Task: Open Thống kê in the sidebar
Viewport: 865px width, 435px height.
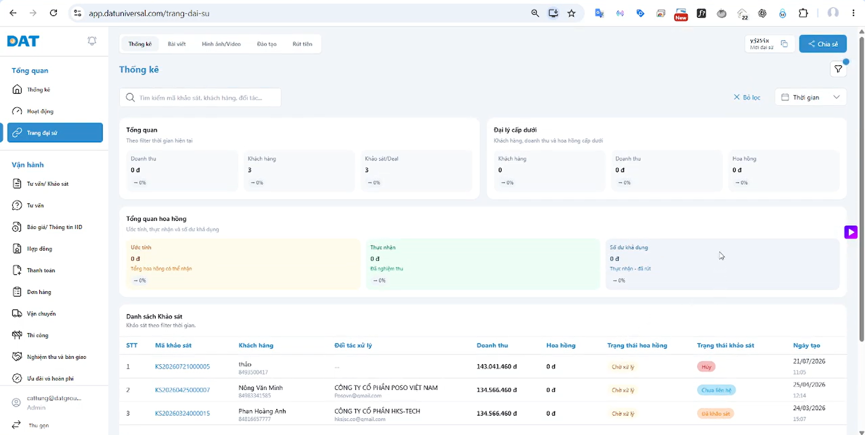Action: (x=55, y=89)
